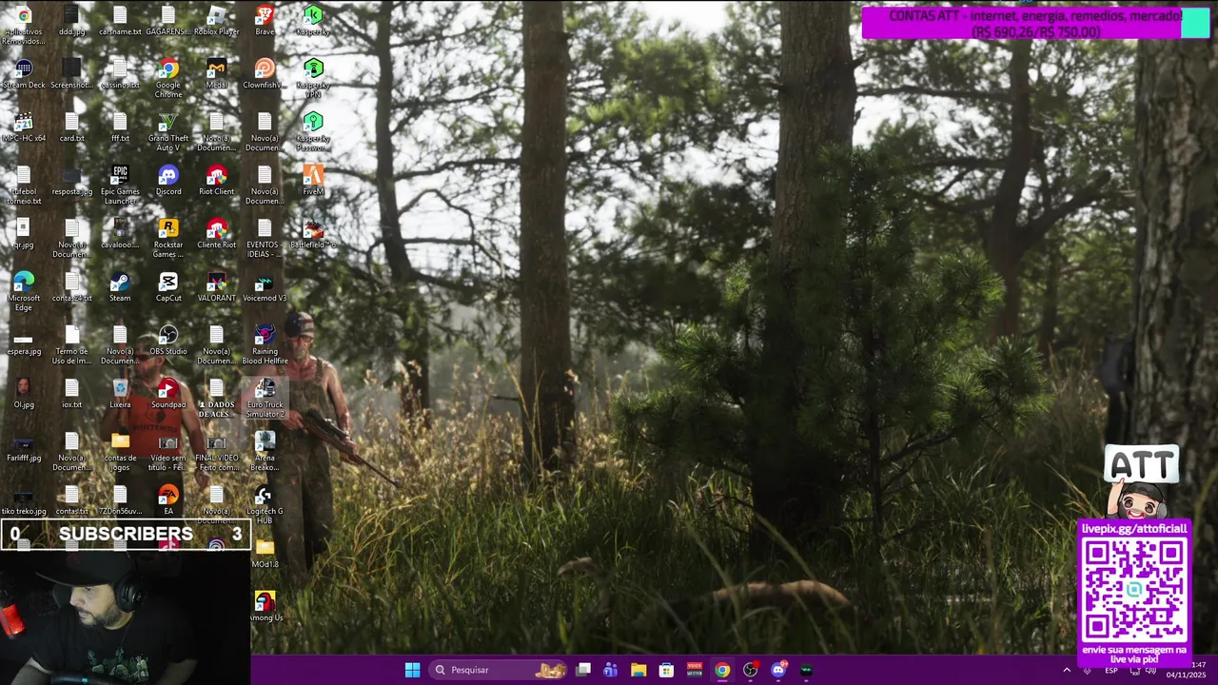
Task: Open MPC-HC x64 media player shortcut
Action: point(24,127)
